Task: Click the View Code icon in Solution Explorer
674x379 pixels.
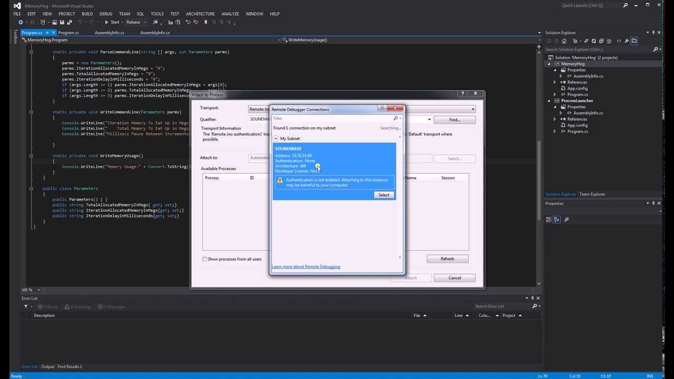Action: click(x=619, y=41)
